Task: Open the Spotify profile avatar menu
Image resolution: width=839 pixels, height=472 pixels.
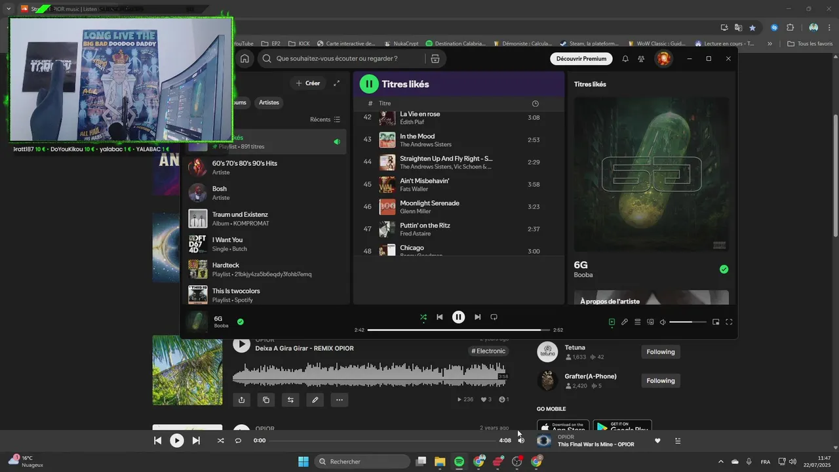Action: pyautogui.click(x=663, y=58)
